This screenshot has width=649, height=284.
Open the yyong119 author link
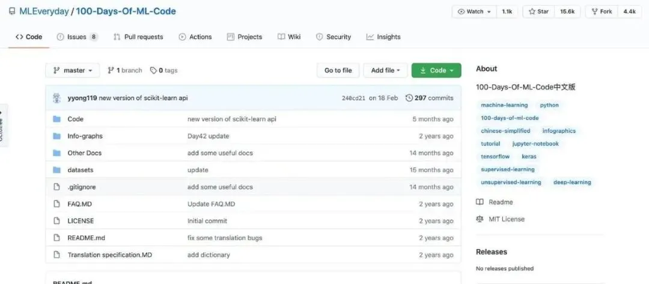82,98
